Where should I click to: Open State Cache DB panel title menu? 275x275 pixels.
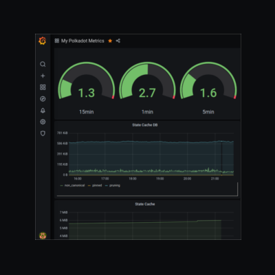tap(145, 125)
